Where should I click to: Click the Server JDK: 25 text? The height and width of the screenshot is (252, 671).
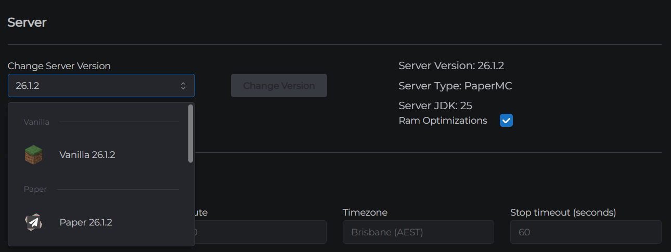coord(435,105)
